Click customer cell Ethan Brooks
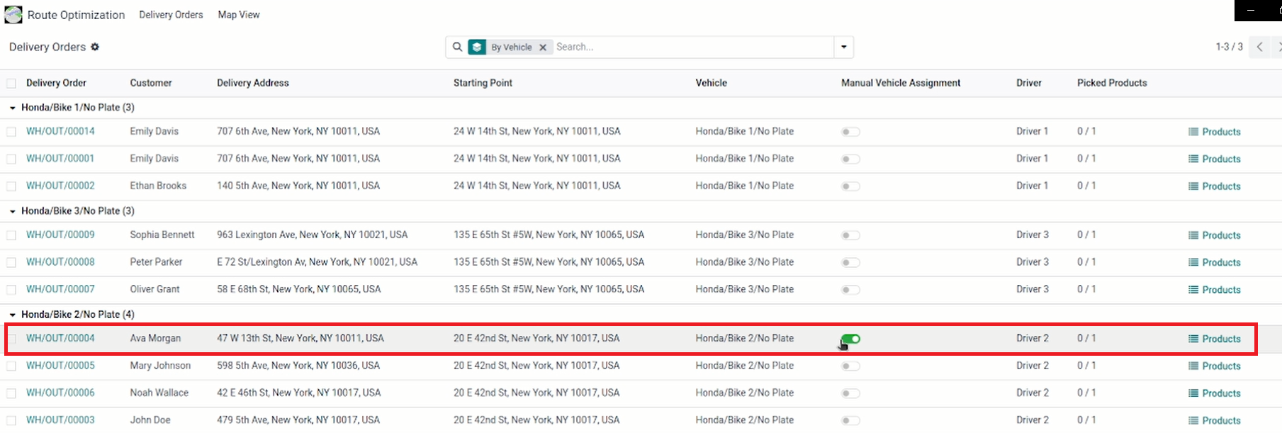Image resolution: width=1282 pixels, height=433 pixels. click(158, 186)
